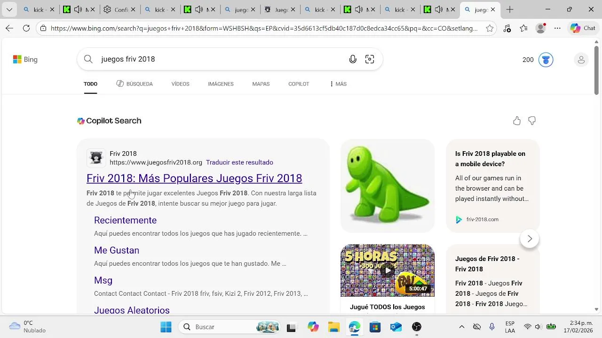The image size is (602, 338).
Task: Open Outlook from the taskbar
Action: [396, 327]
